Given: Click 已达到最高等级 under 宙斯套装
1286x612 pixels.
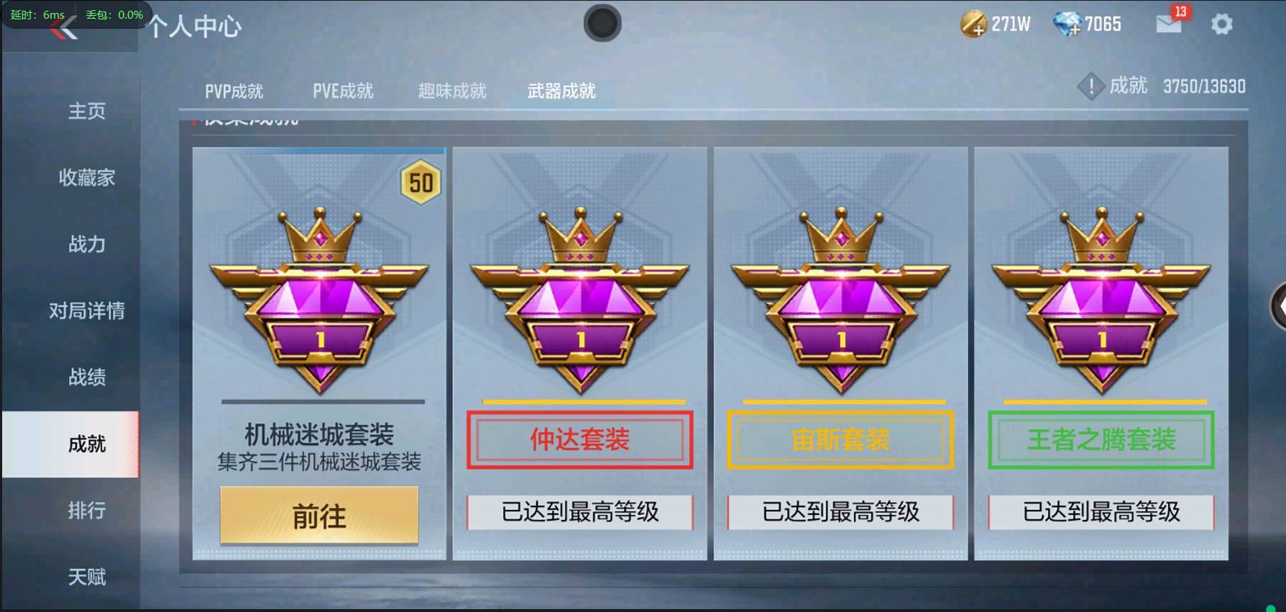Looking at the screenshot, I should point(840,512).
